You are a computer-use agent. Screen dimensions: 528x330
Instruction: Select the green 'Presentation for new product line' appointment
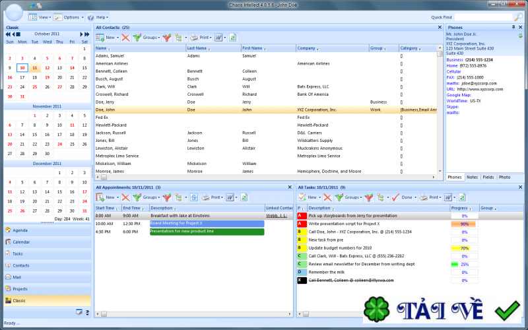[x=207, y=232]
